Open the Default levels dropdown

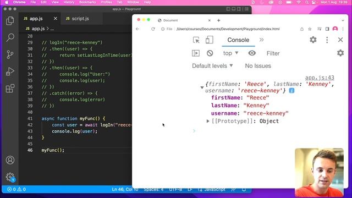click(212, 66)
